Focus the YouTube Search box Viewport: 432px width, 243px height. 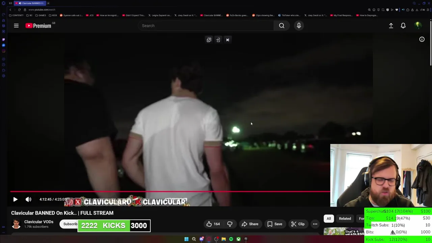[x=206, y=26]
